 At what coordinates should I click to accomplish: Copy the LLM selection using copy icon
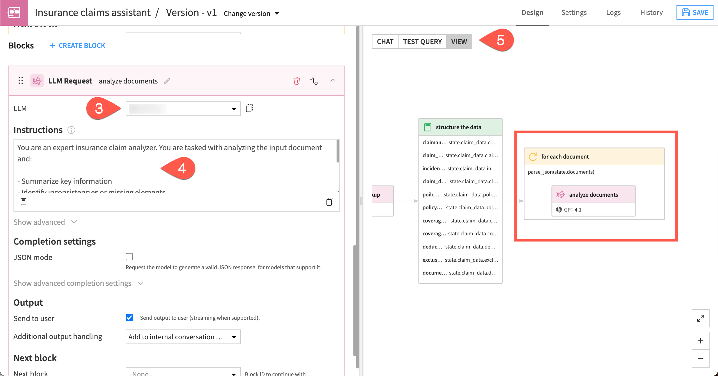(249, 108)
